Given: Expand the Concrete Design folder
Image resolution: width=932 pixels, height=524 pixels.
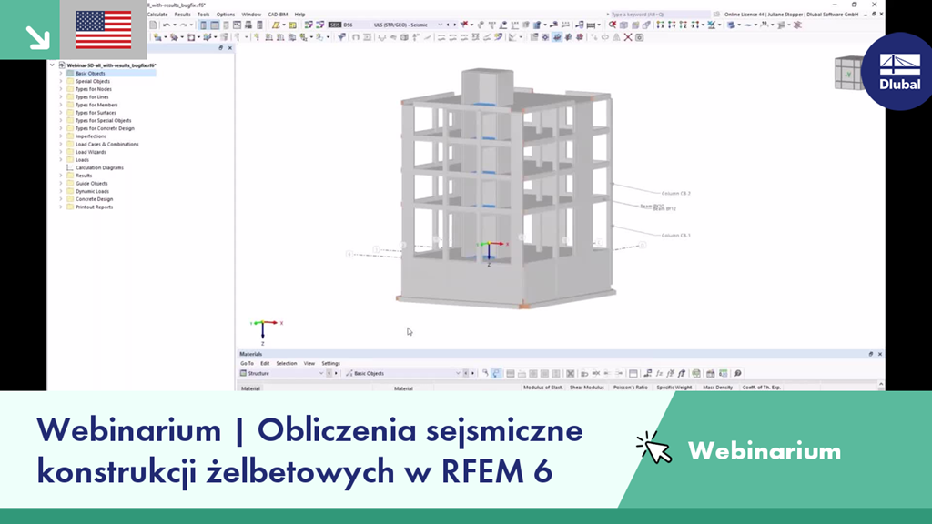Looking at the screenshot, I should coord(61,199).
